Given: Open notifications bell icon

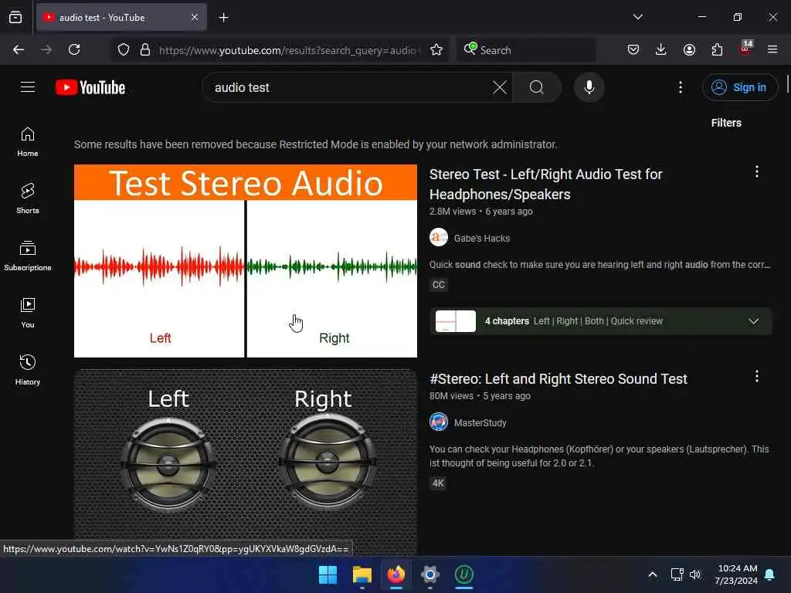Looking at the screenshot, I should (x=770, y=574).
